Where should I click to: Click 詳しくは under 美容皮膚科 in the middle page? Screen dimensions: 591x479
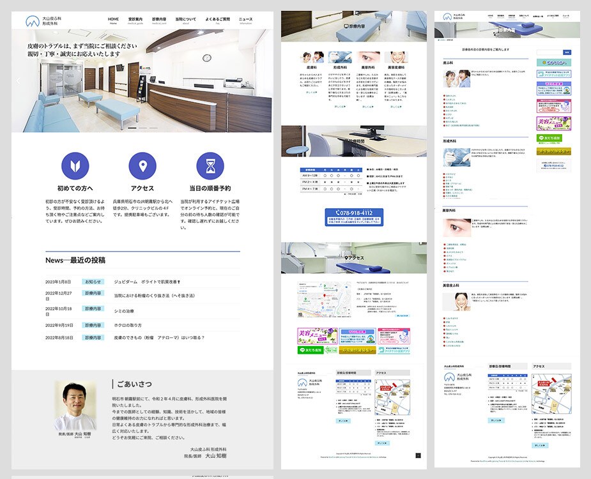396,107
